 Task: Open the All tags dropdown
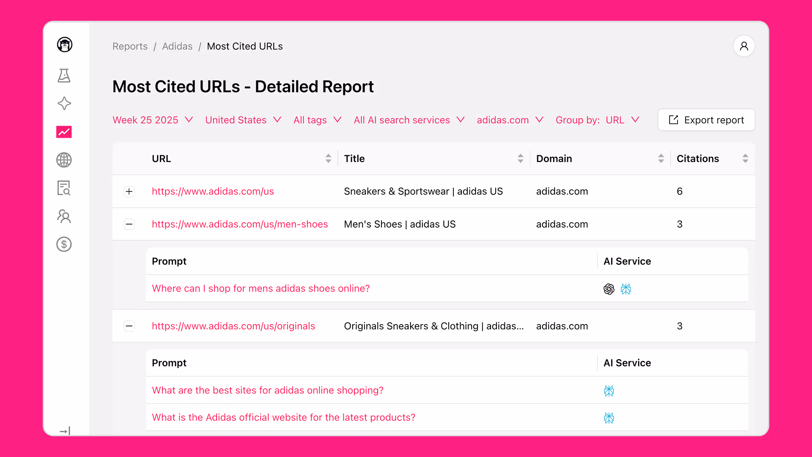pyautogui.click(x=318, y=120)
